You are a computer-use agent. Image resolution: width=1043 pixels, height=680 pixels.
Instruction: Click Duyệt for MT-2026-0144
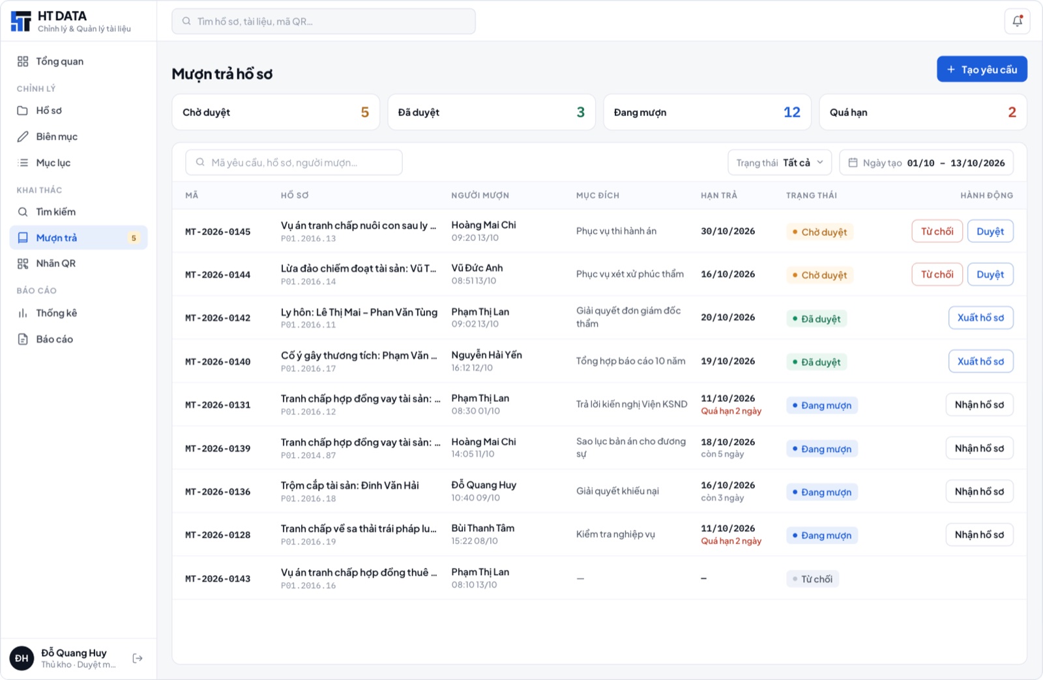[x=990, y=274]
